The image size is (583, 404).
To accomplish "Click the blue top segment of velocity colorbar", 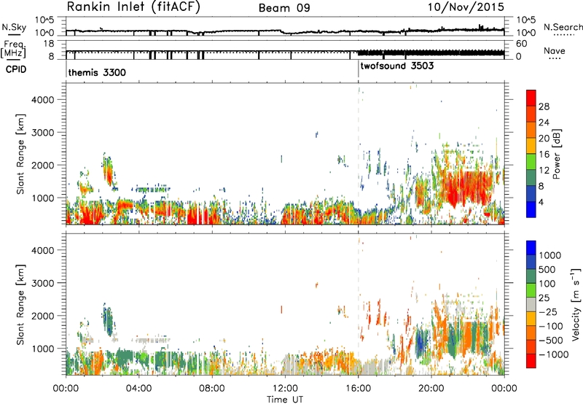I will (531, 248).
